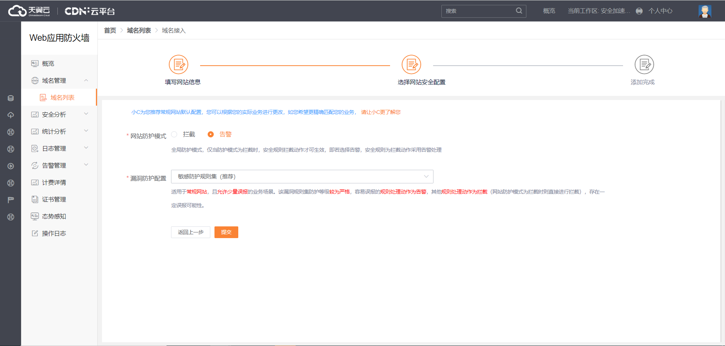Click the 填写网站信息 step icon
Image resolution: width=725 pixels, height=346 pixels.
coord(178,65)
